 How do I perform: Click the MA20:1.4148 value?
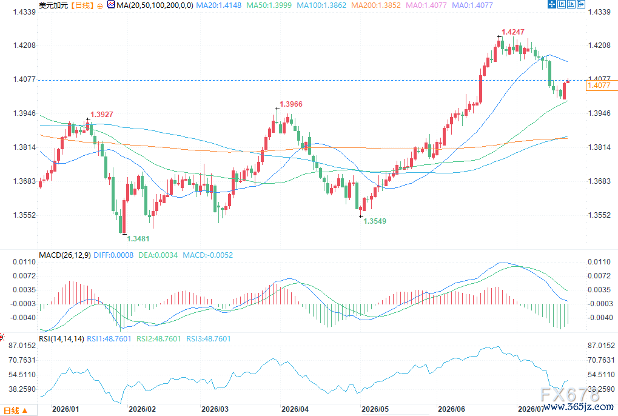(219, 5)
